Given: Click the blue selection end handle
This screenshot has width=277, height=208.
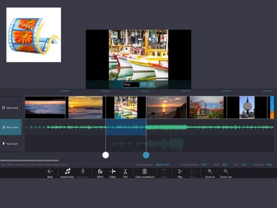Looking at the screenshot, I should tap(146, 155).
